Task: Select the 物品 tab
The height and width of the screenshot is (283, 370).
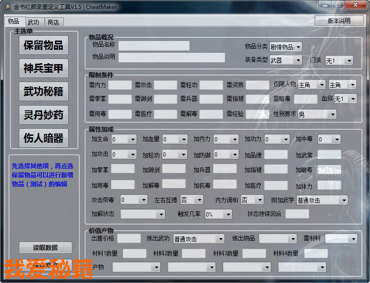Action: (x=14, y=22)
